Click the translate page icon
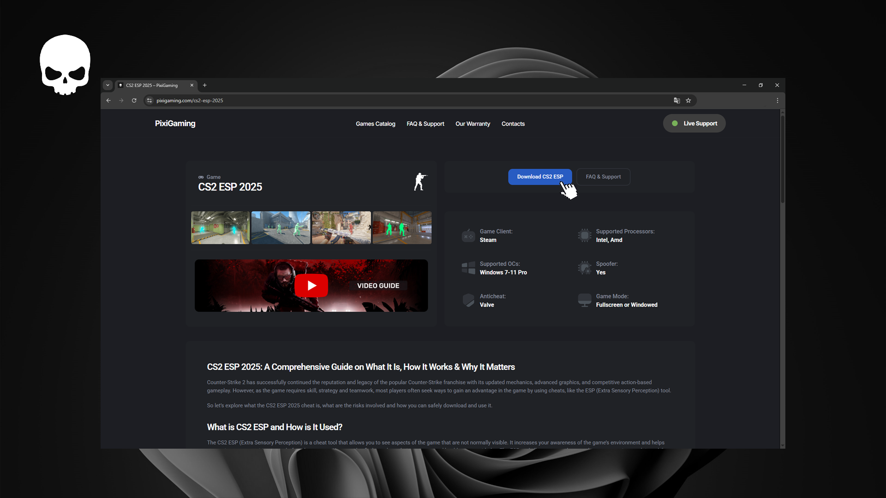The width and height of the screenshot is (886, 498). pyautogui.click(x=677, y=101)
